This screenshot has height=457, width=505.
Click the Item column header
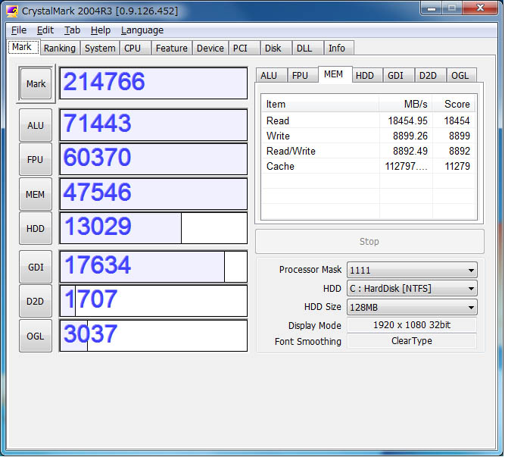320,104
